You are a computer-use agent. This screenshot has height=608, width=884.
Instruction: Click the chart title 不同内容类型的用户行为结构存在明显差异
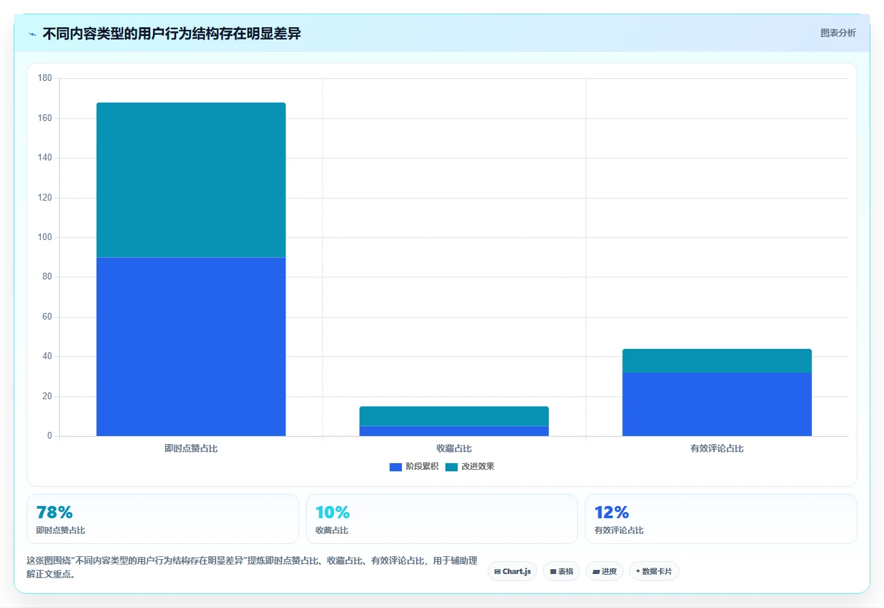coord(171,34)
